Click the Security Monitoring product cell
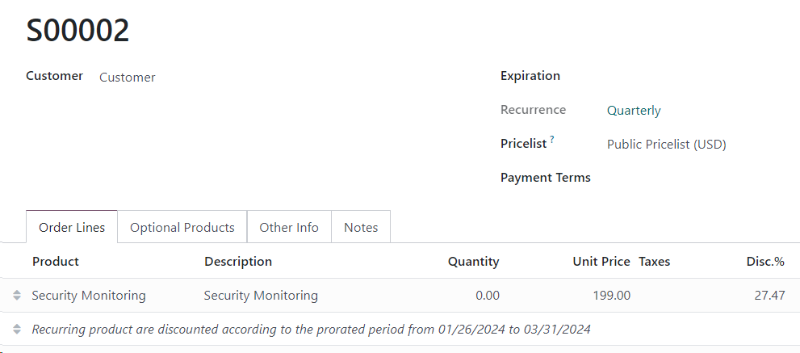 (89, 296)
